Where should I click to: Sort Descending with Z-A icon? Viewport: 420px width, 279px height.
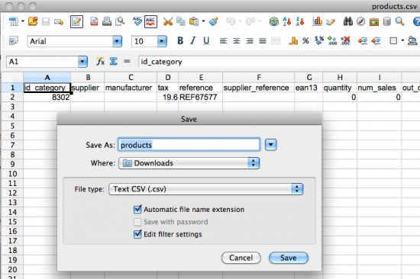coord(300,21)
